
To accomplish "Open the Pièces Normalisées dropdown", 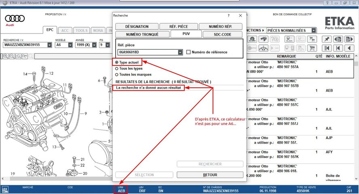I will [314, 30].
